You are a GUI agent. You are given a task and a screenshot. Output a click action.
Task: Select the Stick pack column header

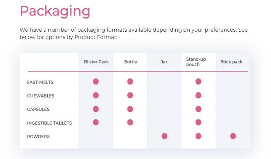point(232,62)
